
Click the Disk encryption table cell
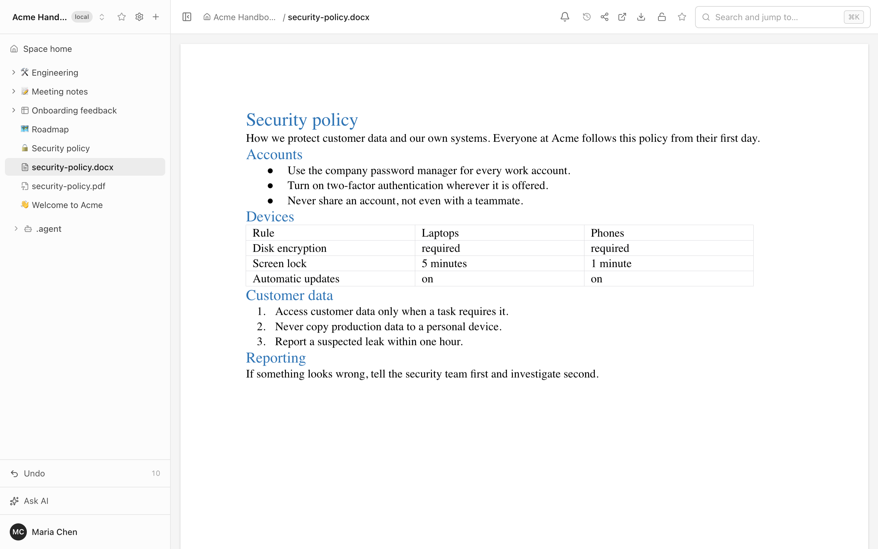pos(330,248)
